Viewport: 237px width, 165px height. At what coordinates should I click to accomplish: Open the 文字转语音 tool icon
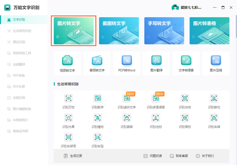pos(186,60)
